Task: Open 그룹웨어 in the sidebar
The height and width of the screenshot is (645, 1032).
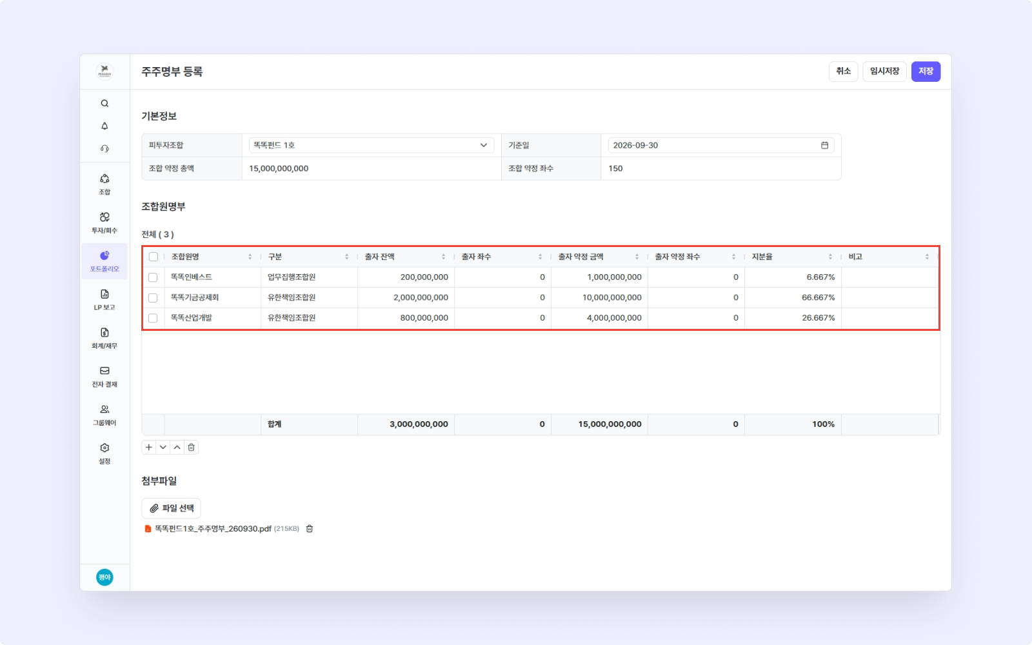Action: click(104, 415)
